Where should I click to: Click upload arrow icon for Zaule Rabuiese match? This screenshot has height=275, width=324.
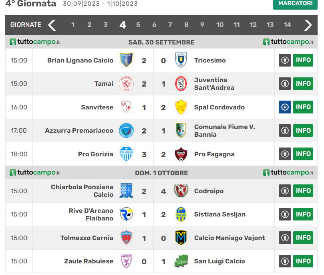285,261
